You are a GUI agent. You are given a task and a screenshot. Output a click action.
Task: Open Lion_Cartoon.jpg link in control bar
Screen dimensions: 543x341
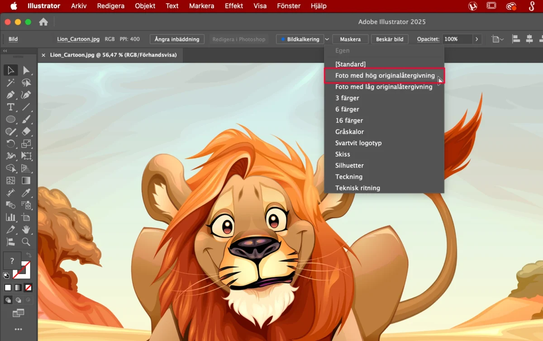click(x=78, y=39)
